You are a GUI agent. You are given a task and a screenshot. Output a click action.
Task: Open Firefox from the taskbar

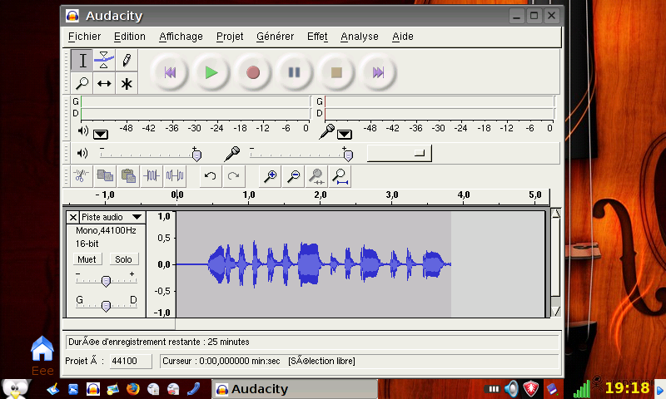tap(132, 388)
